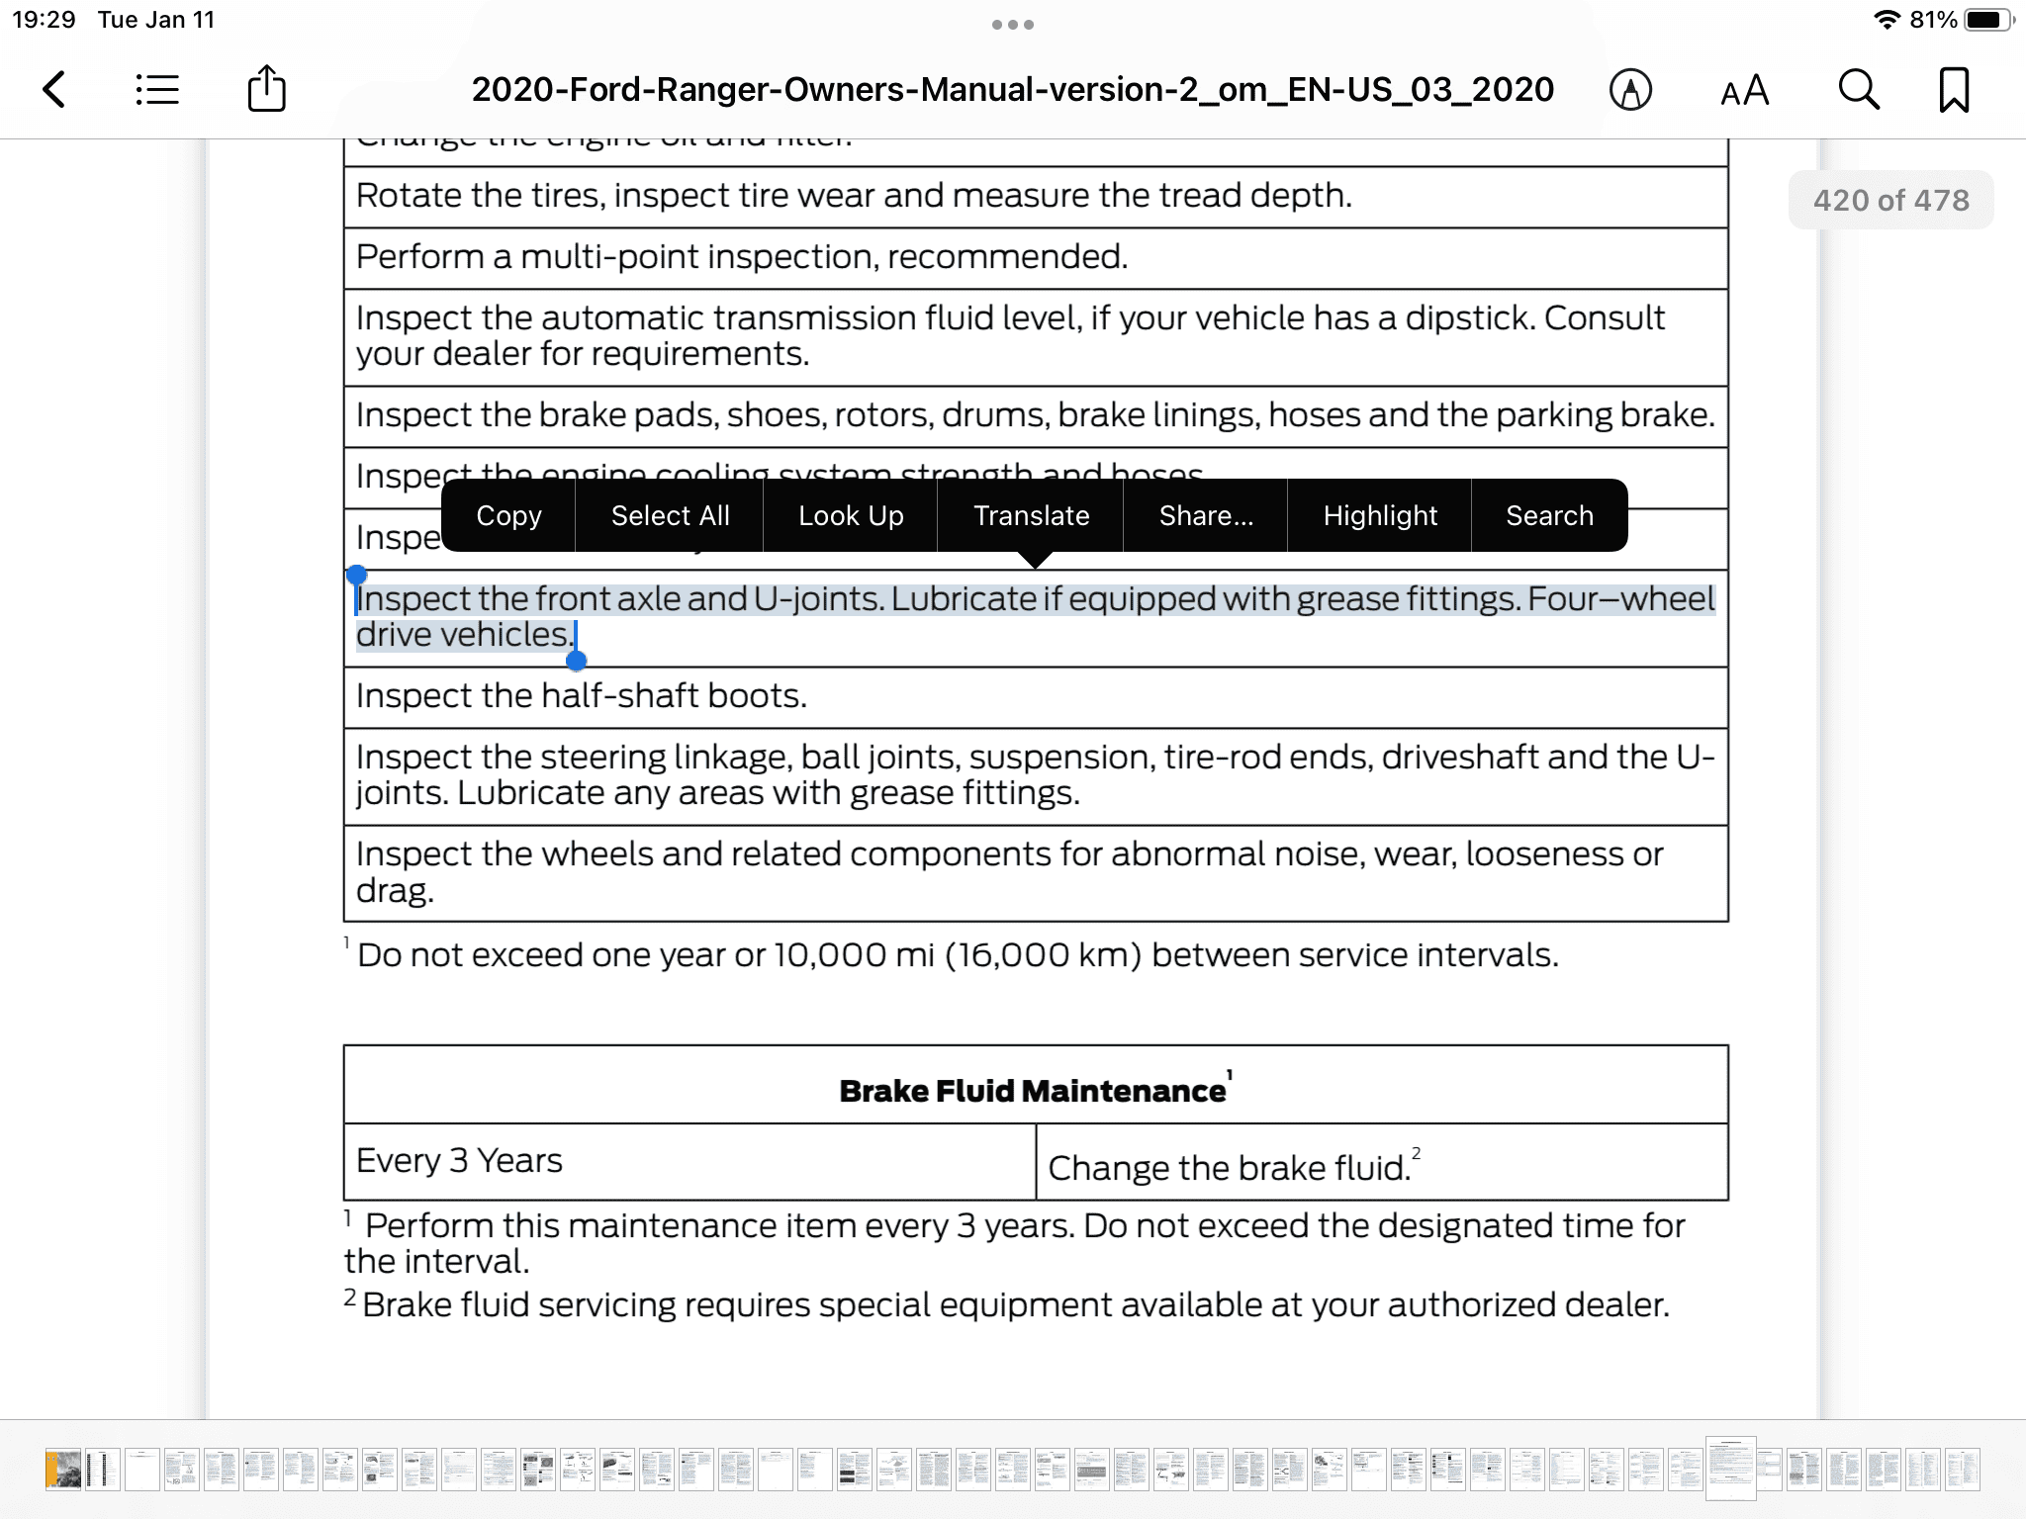Tap the 81% battery percentage
2026x1519 pixels.
pyautogui.click(x=1934, y=20)
